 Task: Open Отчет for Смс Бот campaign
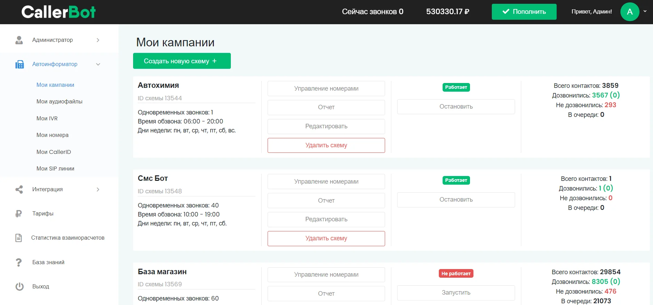pyautogui.click(x=326, y=201)
